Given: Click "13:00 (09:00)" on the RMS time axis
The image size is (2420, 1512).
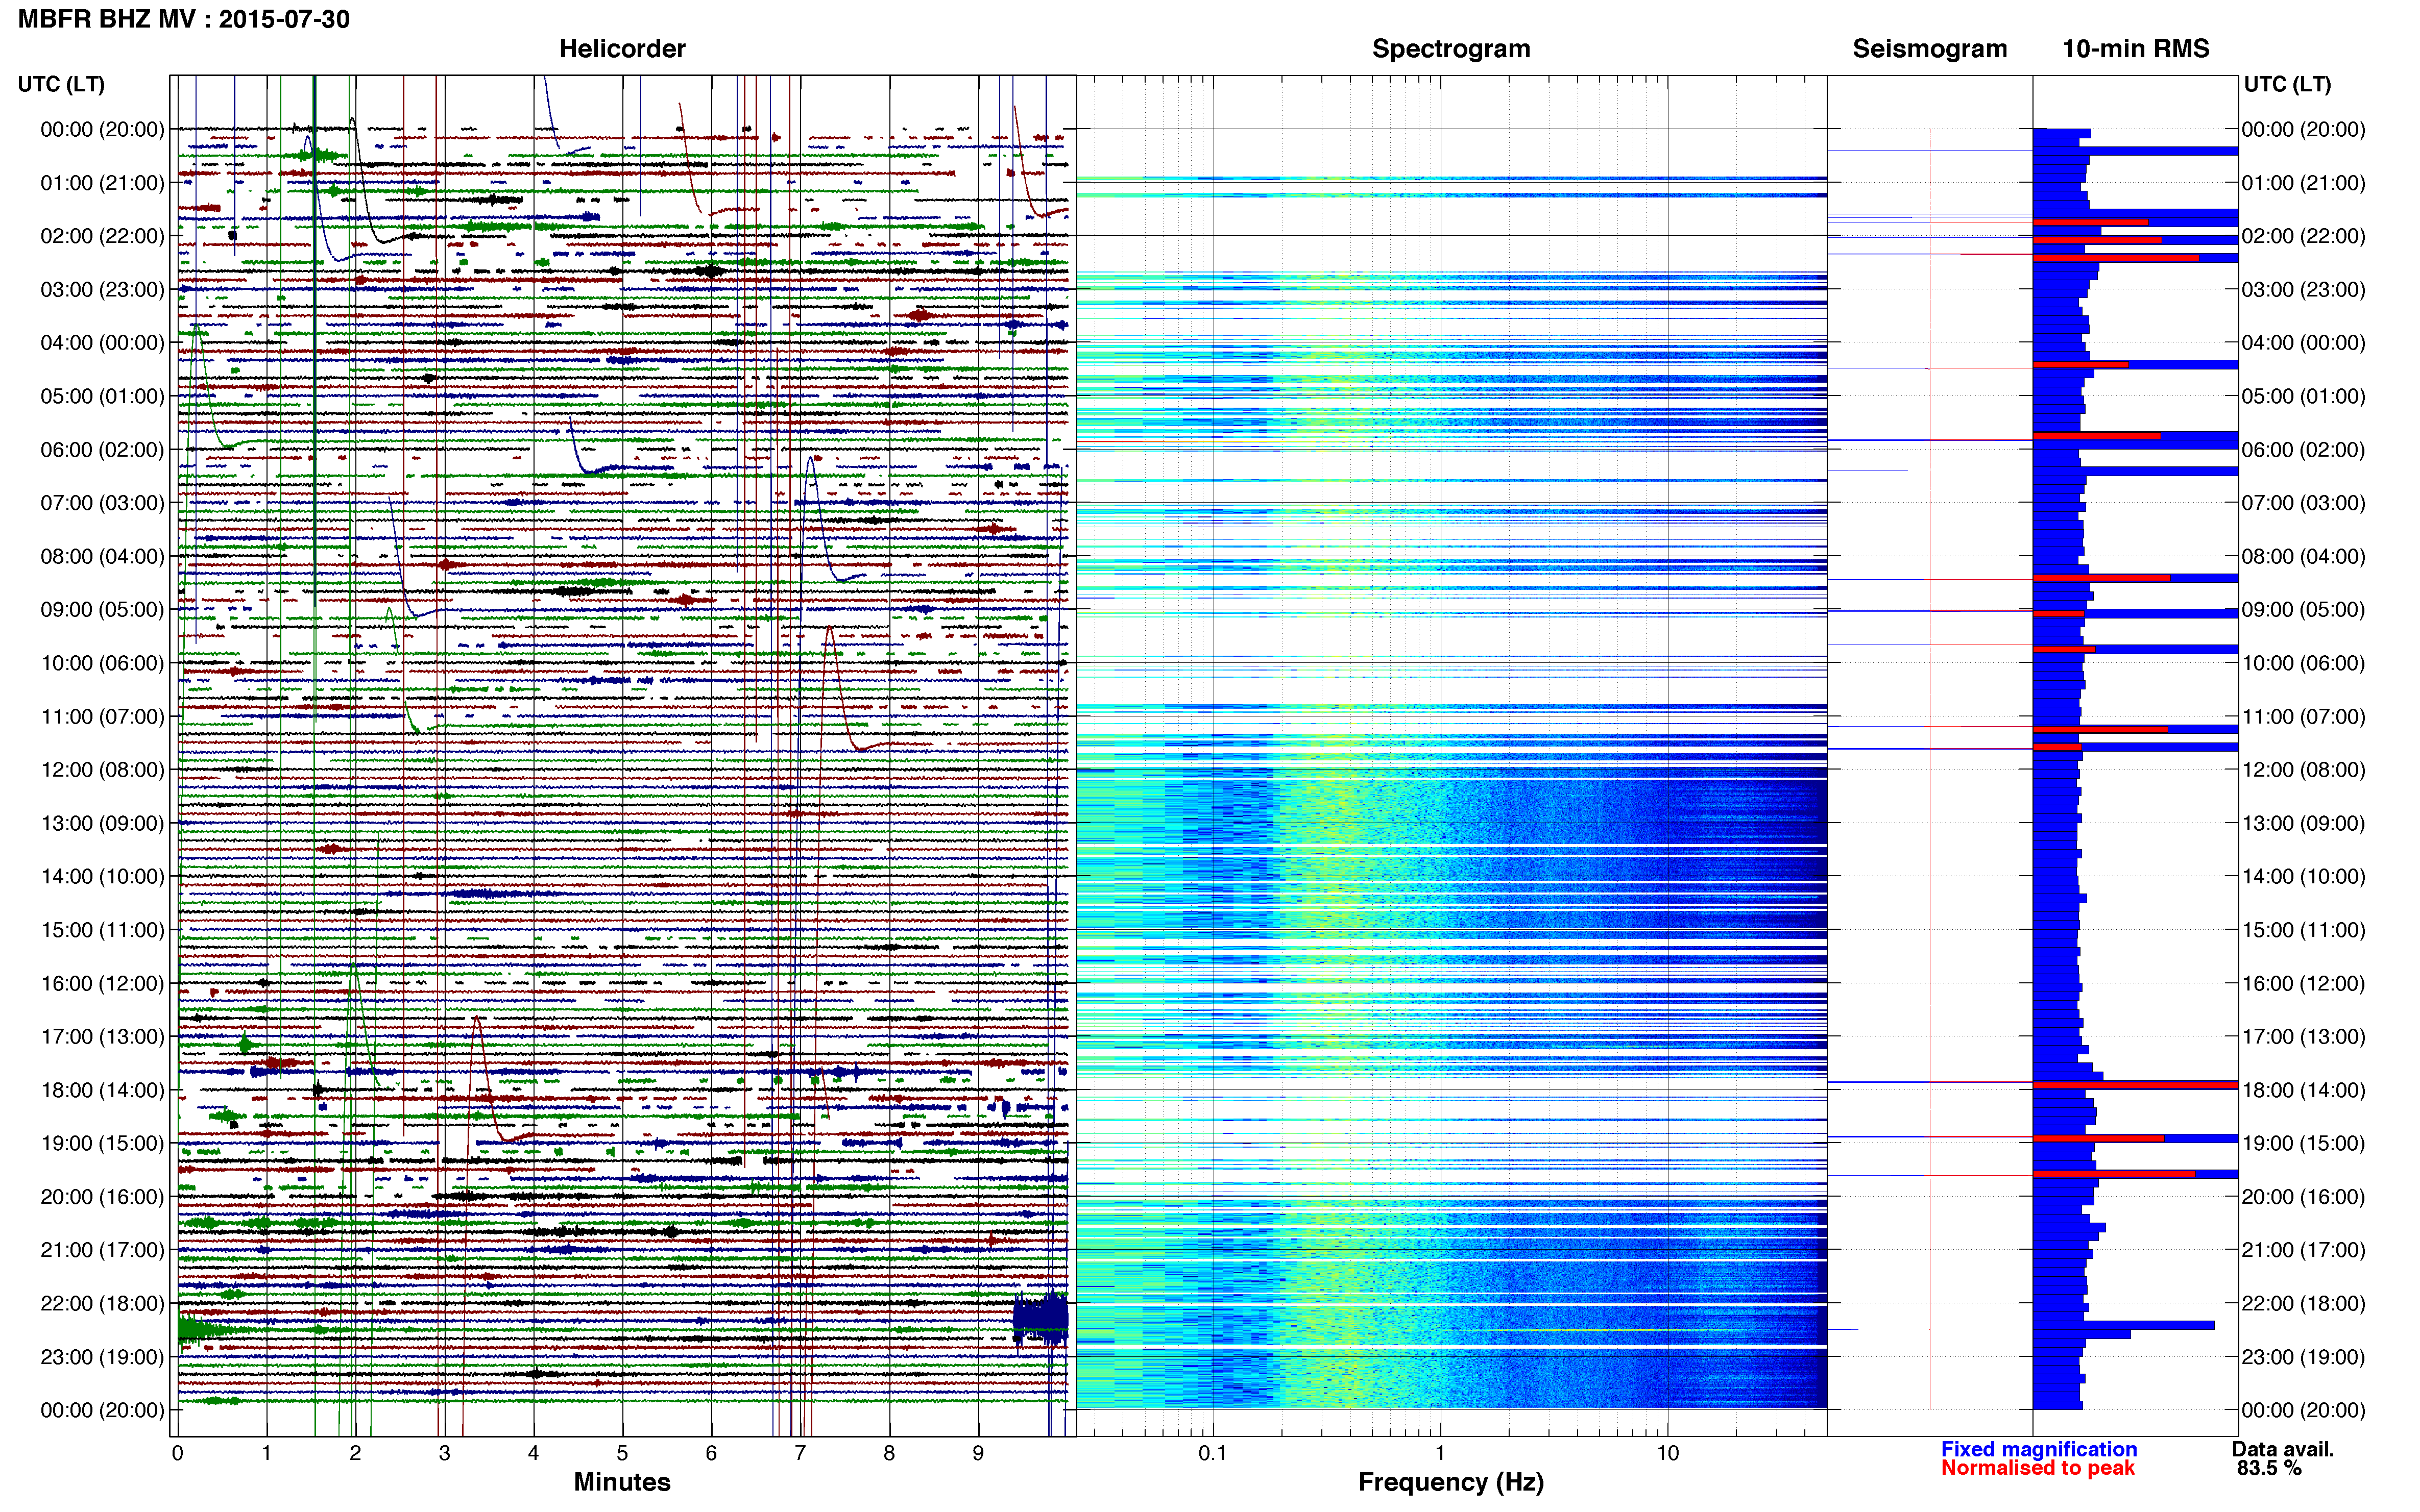Looking at the screenshot, I should pyautogui.click(x=2303, y=823).
